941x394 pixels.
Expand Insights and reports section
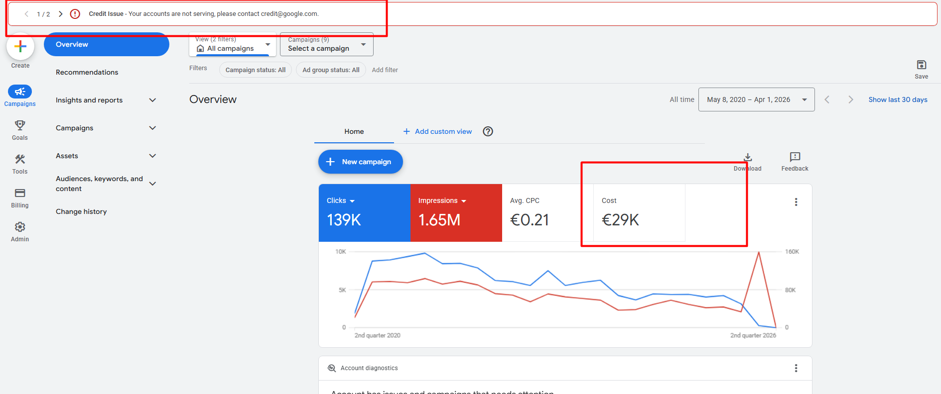pos(152,100)
